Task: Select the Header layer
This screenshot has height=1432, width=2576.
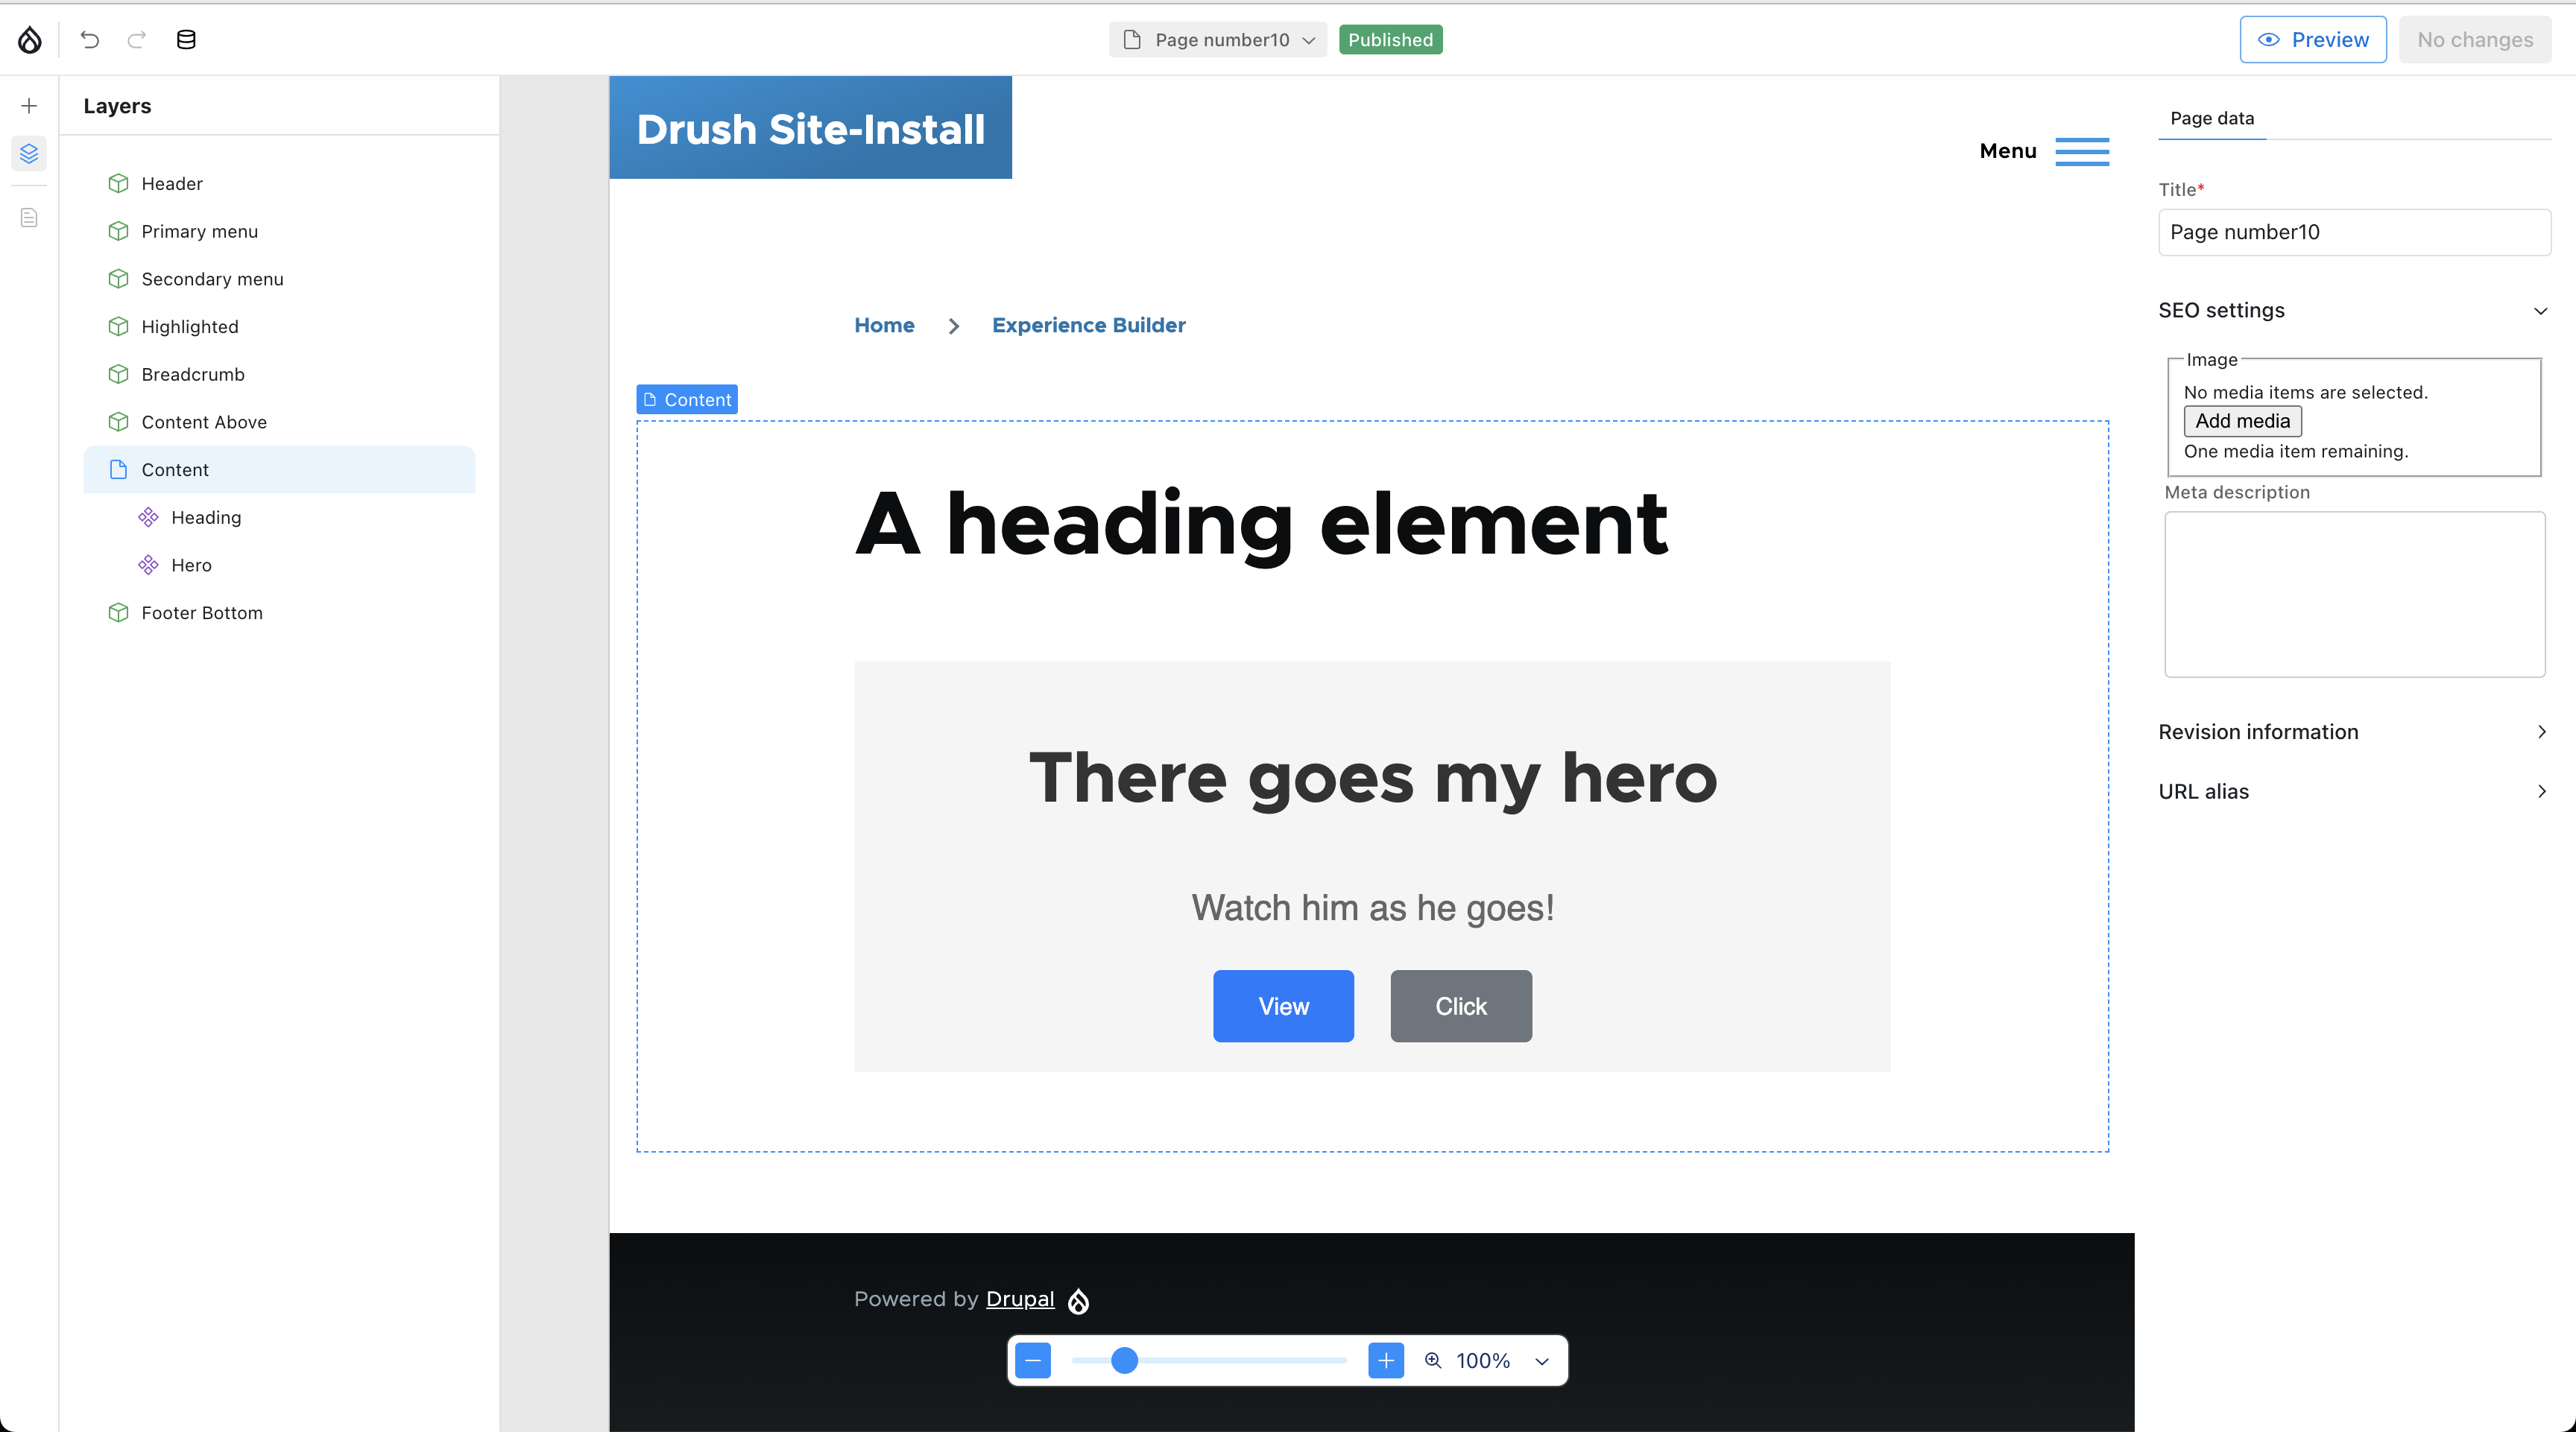Action: pos(279,184)
